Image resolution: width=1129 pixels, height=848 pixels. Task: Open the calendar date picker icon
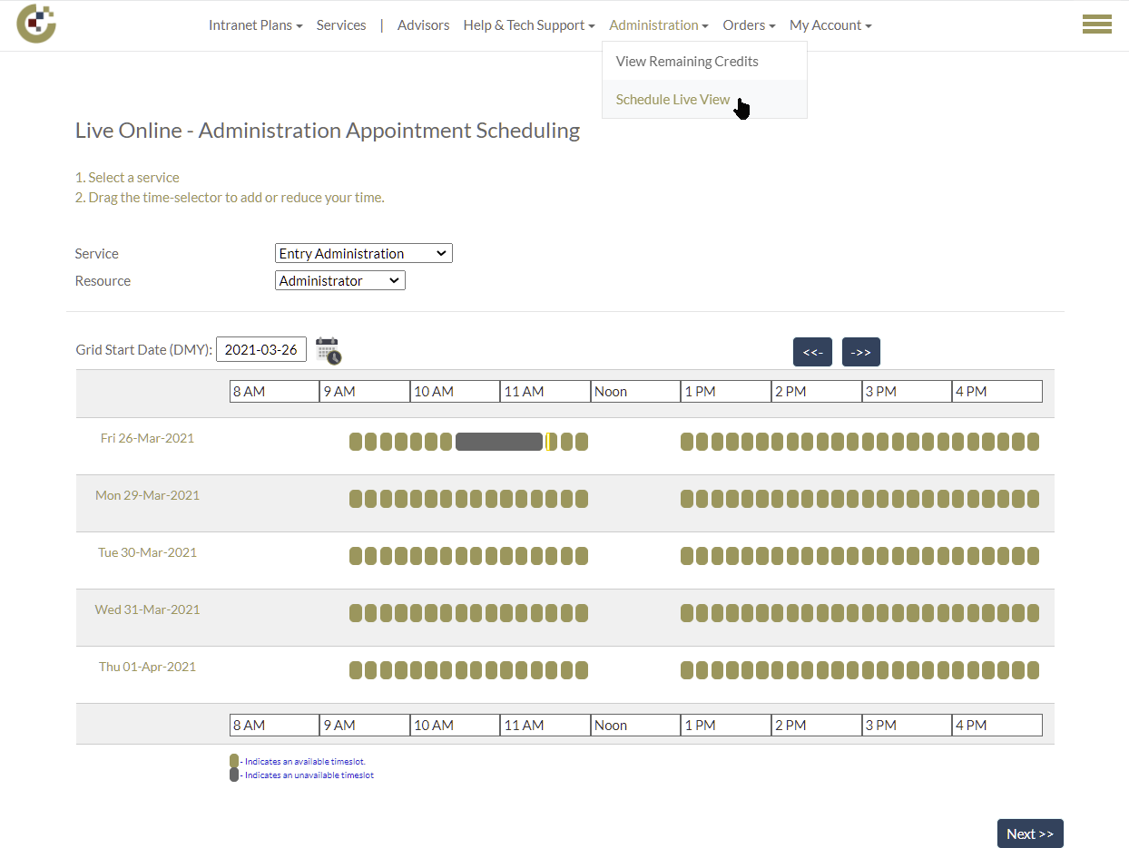click(x=329, y=351)
